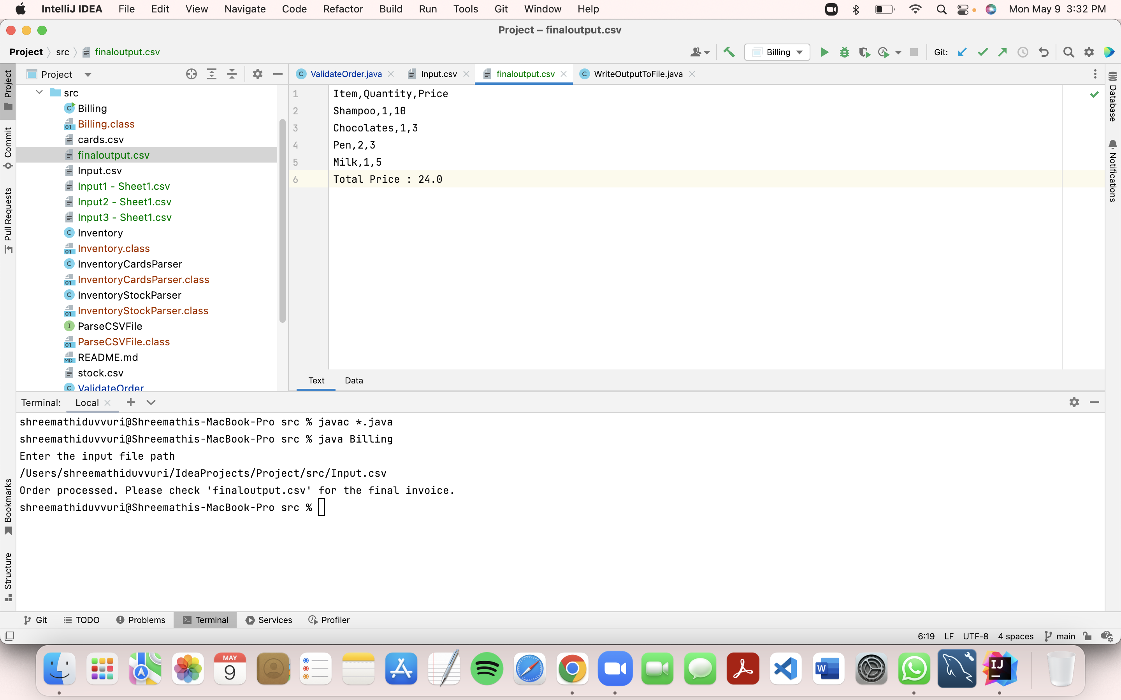
Task: Run the Billing configuration
Action: click(x=824, y=52)
